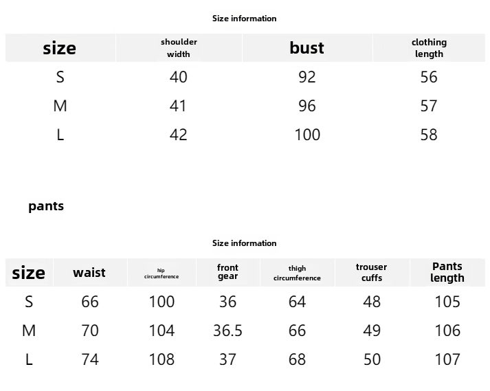
Task: Select the "trouser cuffs" column header
Action: [x=372, y=272]
